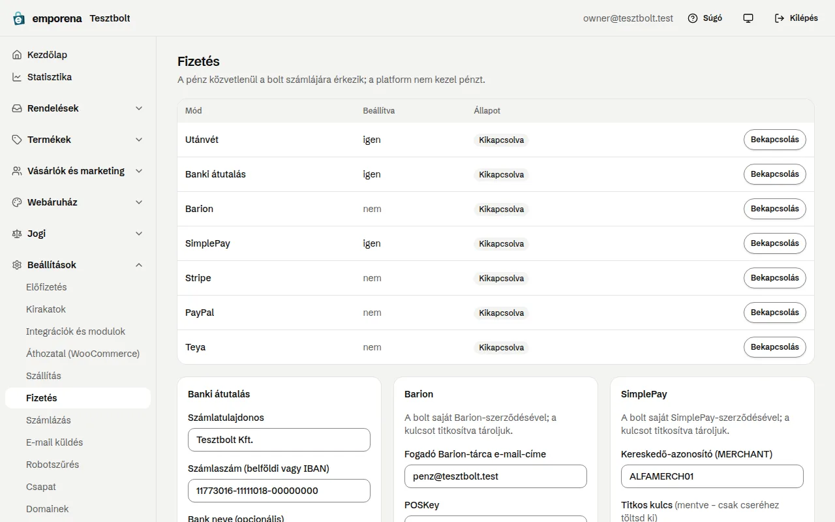Turn on Barion with Bekapcsolás

point(775,209)
